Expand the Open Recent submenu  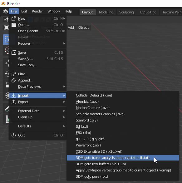[x=64, y=31]
